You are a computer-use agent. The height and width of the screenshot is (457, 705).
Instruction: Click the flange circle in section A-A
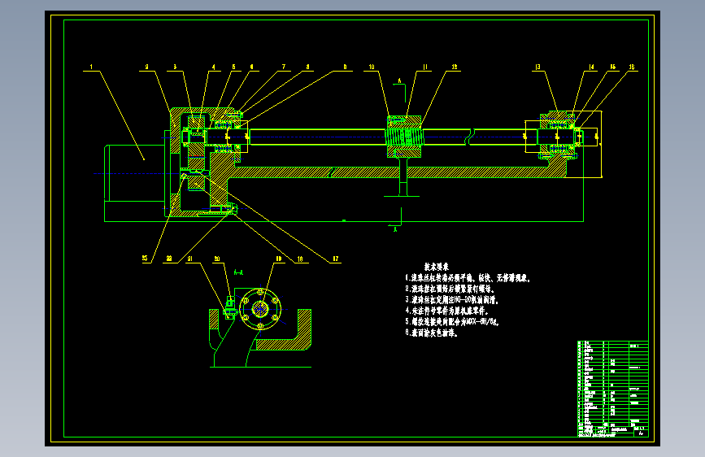pyautogui.click(x=260, y=309)
